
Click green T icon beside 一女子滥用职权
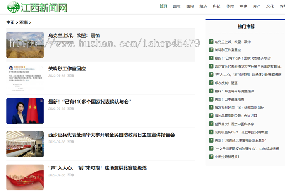coord(211,148)
